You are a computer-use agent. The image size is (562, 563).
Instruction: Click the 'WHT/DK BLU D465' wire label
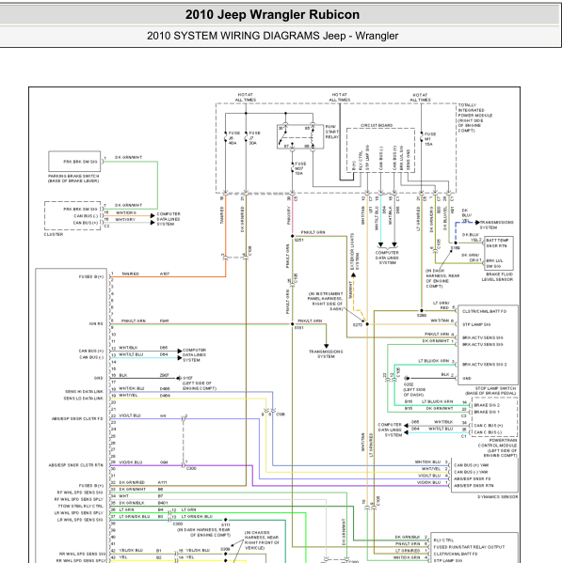pos(144,388)
